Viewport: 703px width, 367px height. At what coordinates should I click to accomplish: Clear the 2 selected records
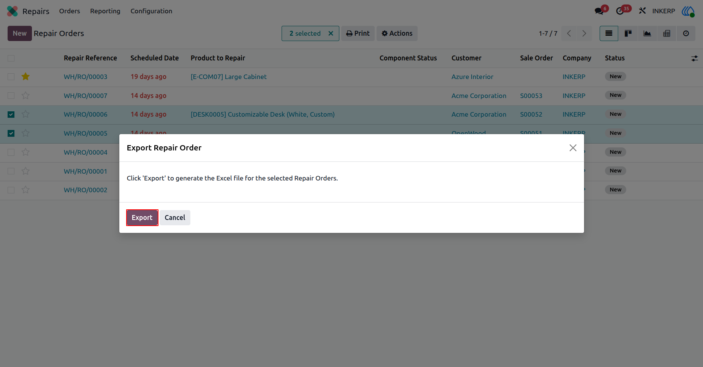tap(331, 33)
